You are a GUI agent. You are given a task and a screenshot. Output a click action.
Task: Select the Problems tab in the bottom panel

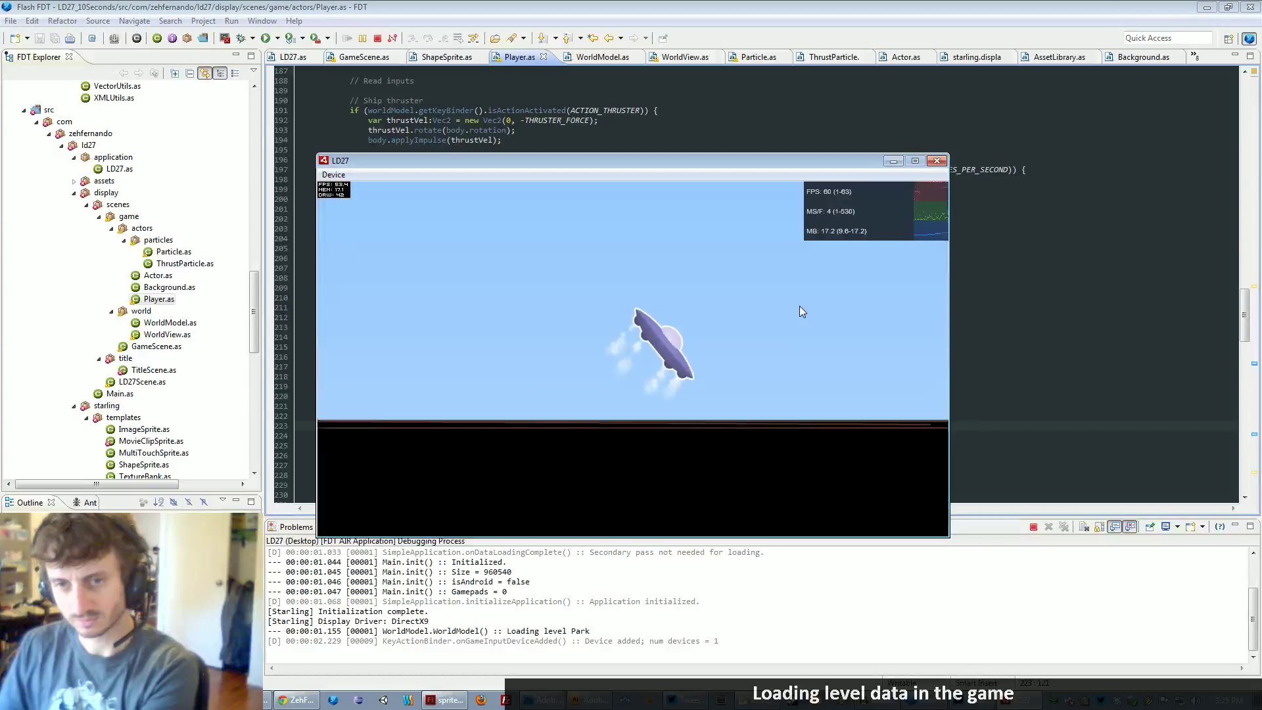tap(291, 527)
